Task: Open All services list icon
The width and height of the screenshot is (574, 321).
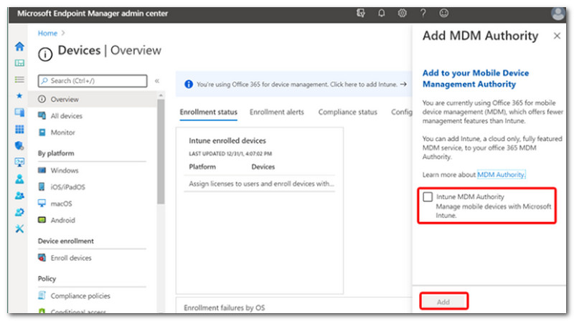Action: pyautogui.click(x=19, y=80)
